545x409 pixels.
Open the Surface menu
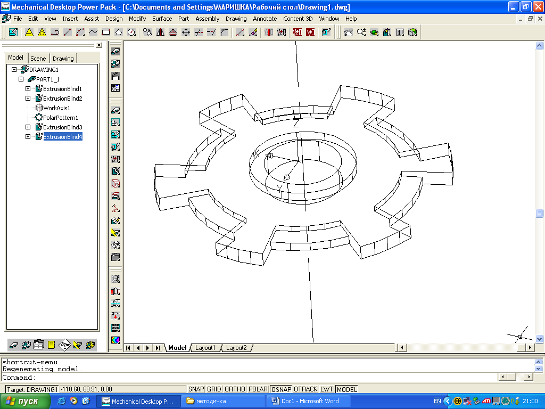tap(162, 19)
